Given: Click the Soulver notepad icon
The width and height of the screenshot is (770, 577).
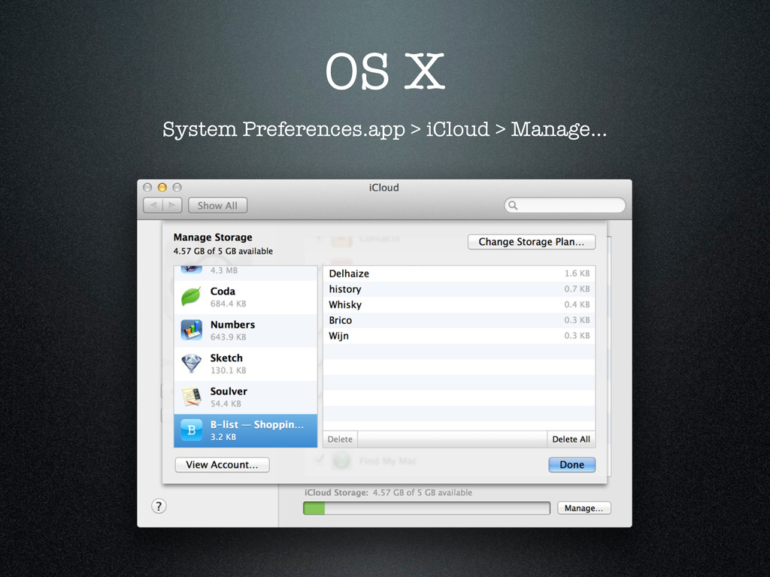Looking at the screenshot, I should [x=191, y=397].
